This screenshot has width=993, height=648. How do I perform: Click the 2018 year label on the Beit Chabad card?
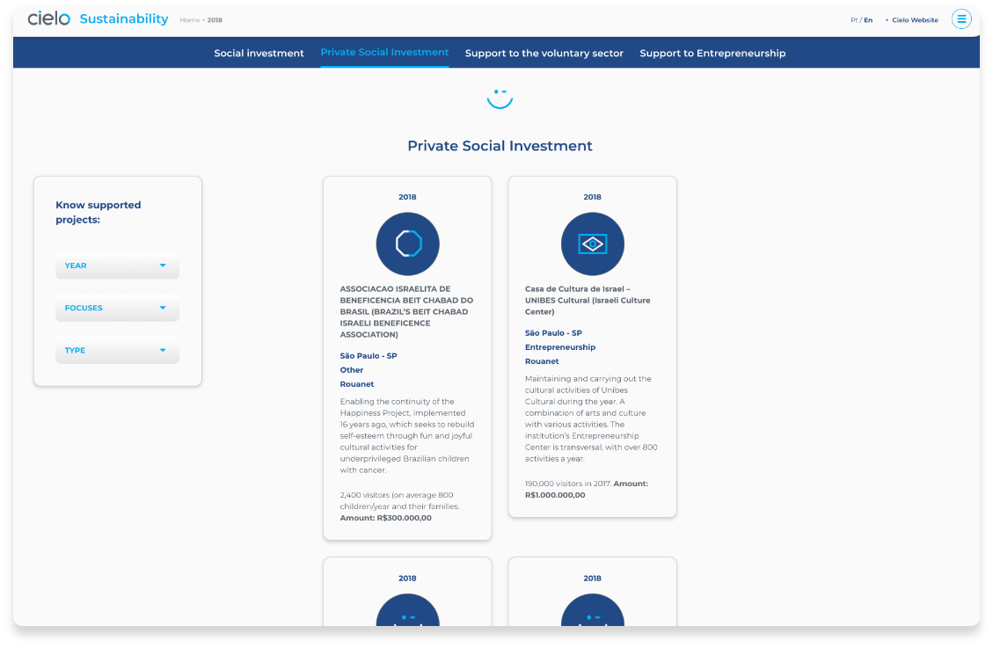407,198
